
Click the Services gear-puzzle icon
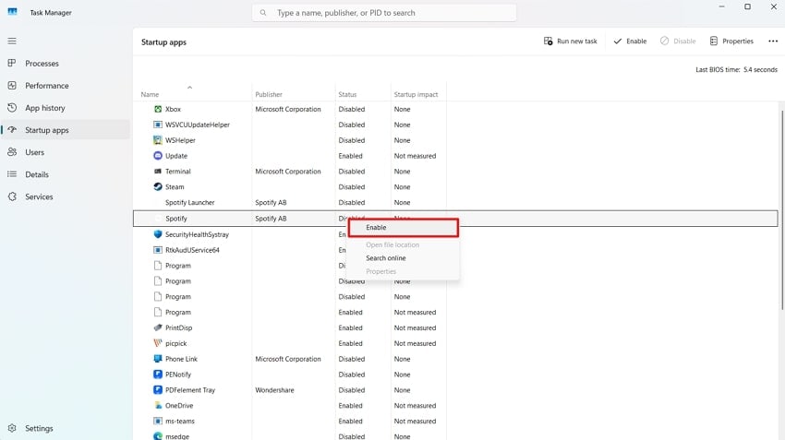(x=12, y=196)
